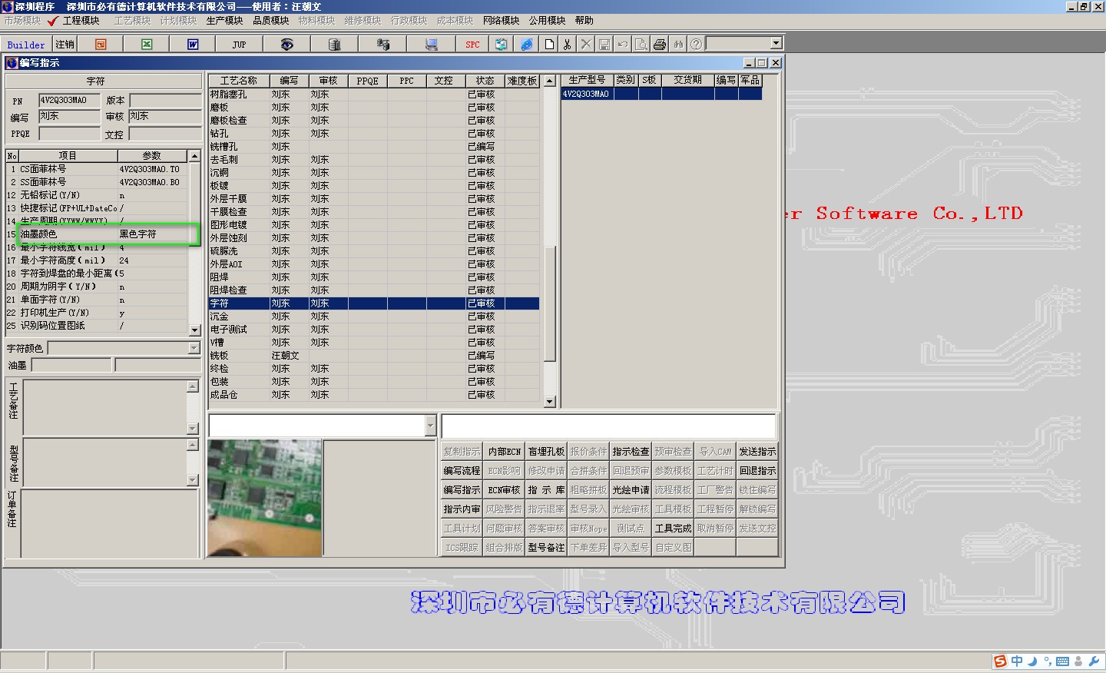Click the 光绘申请 button
This screenshot has height=673, width=1106.
point(631,490)
